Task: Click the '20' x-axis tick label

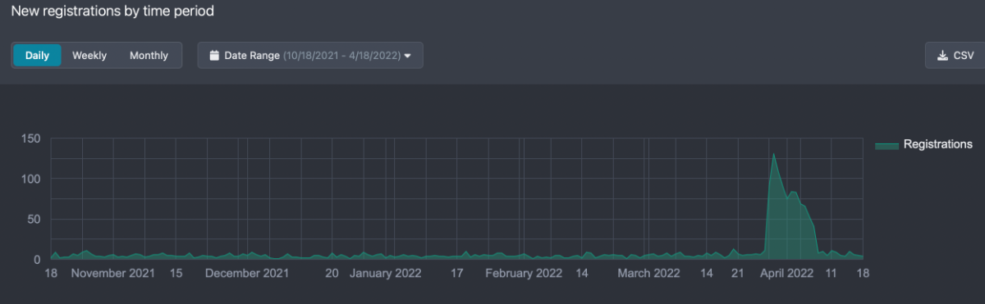Action: pyautogui.click(x=332, y=274)
